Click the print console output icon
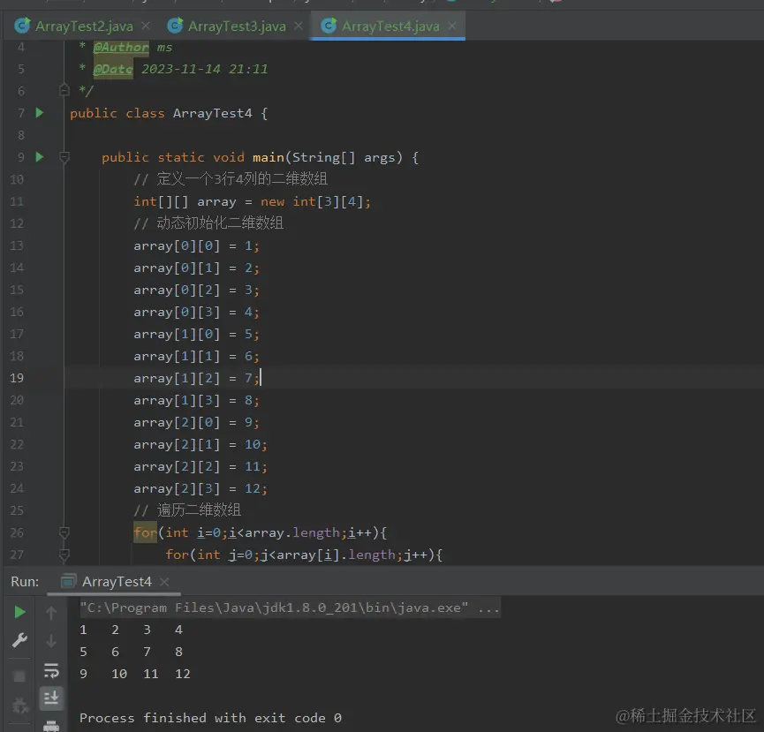This screenshot has width=764, height=732. coord(51,726)
